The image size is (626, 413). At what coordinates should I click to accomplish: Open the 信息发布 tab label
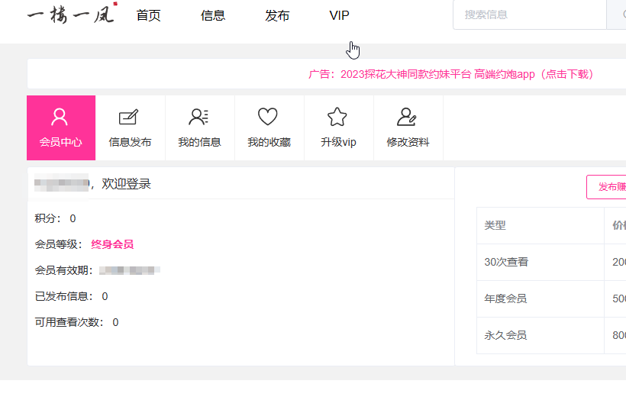click(130, 142)
